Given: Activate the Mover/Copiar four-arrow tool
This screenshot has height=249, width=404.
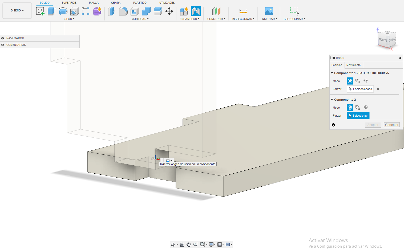Looking at the screenshot, I should [169, 11].
